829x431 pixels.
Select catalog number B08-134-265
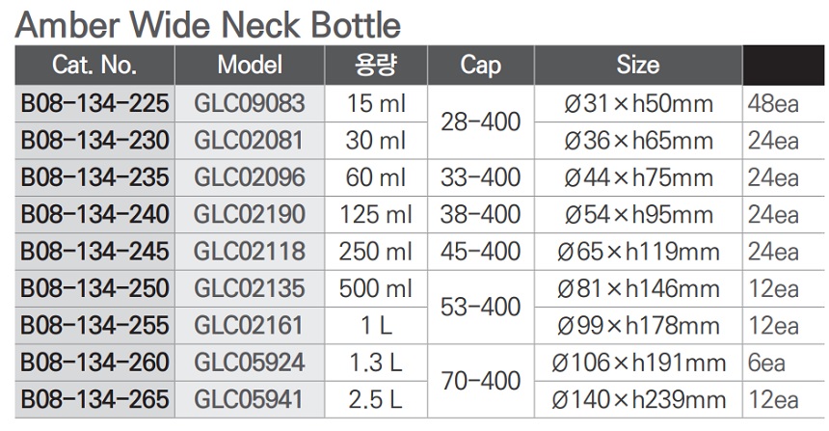[x=94, y=398]
